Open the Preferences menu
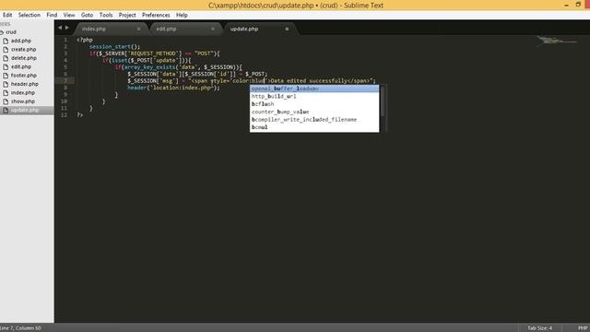The height and width of the screenshot is (332, 590). tap(156, 15)
